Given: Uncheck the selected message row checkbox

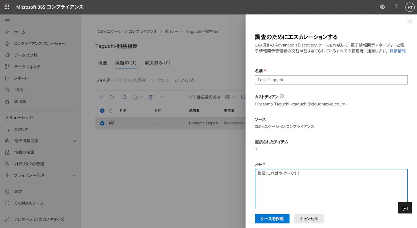Looking at the screenshot, I should click(x=102, y=123).
